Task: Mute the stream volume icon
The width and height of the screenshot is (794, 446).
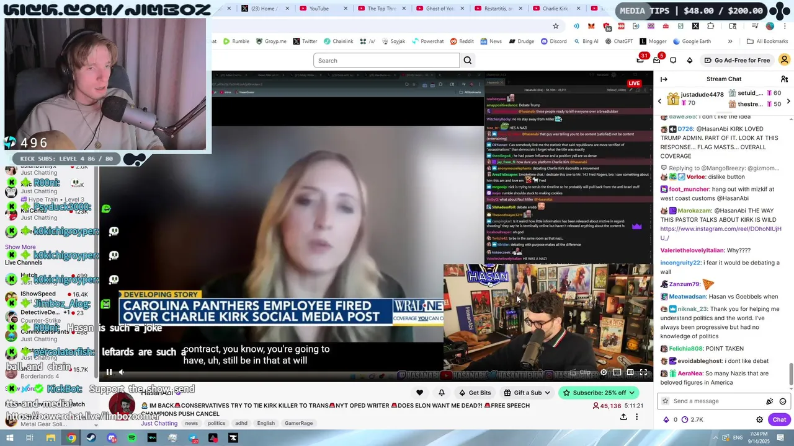Action: [x=122, y=372]
